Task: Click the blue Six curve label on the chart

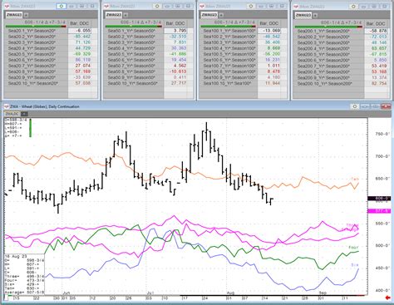Action: point(355,265)
